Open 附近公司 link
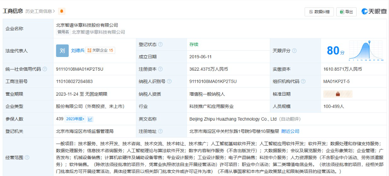The width and height of the screenshot is (389, 176). click(x=290, y=131)
